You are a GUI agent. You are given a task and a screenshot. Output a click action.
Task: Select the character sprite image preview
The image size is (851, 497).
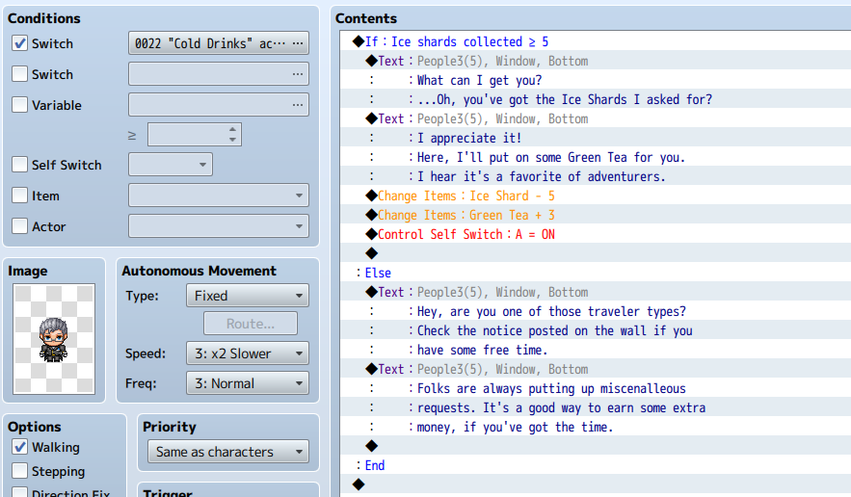pos(54,339)
